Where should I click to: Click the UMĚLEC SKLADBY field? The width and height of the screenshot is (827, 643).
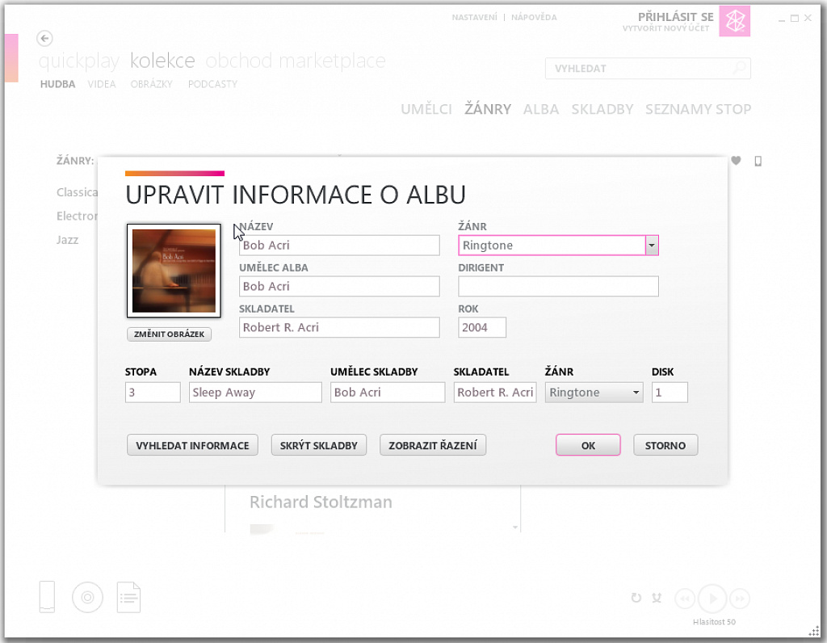pyautogui.click(x=388, y=393)
